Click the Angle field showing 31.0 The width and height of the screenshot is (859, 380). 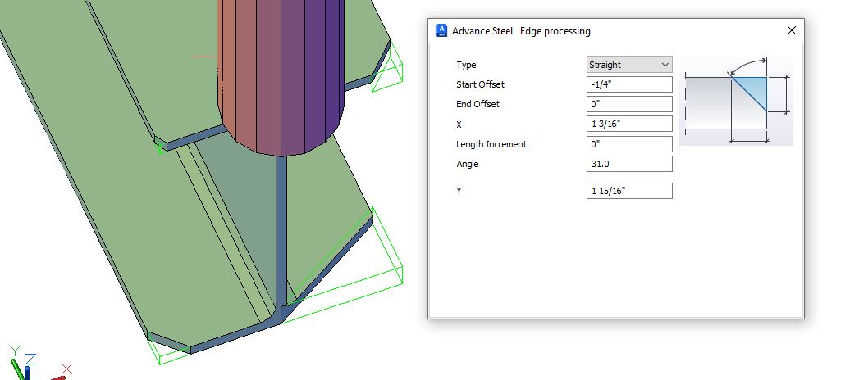(629, 164)
